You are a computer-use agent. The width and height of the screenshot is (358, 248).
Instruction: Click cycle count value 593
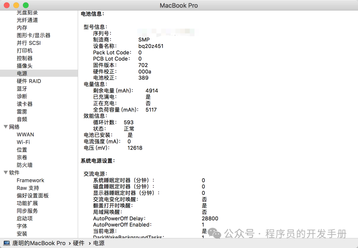point(129,122)
